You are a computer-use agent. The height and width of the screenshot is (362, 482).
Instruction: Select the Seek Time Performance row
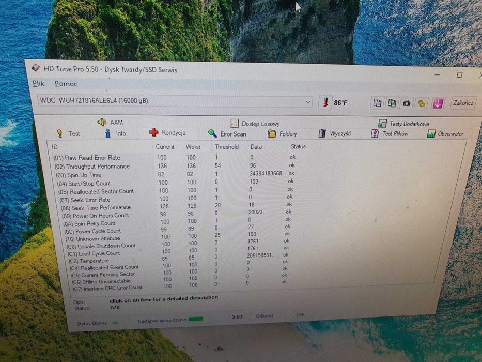click(176, 206)
